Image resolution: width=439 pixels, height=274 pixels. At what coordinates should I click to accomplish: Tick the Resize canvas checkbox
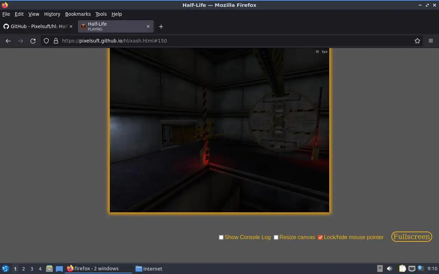point(276,237)
